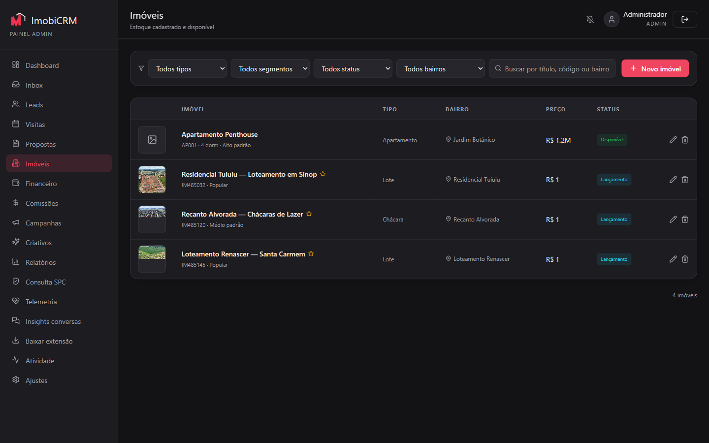This screenshot has width=709, height=443.
Task: Toggle favorite star on Recanto Alvorada
Action: [x=309, y=214]
